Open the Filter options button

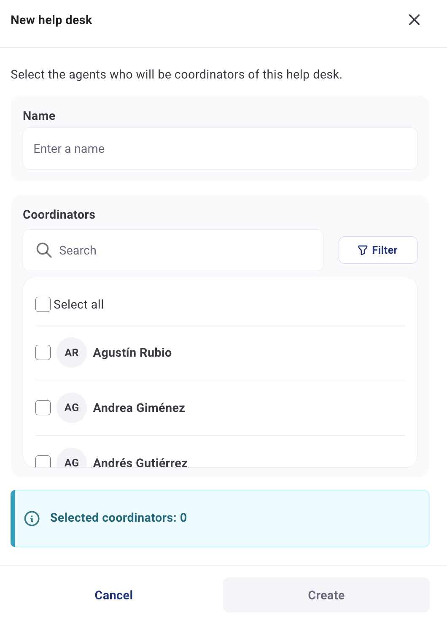[x=378, y=250]
